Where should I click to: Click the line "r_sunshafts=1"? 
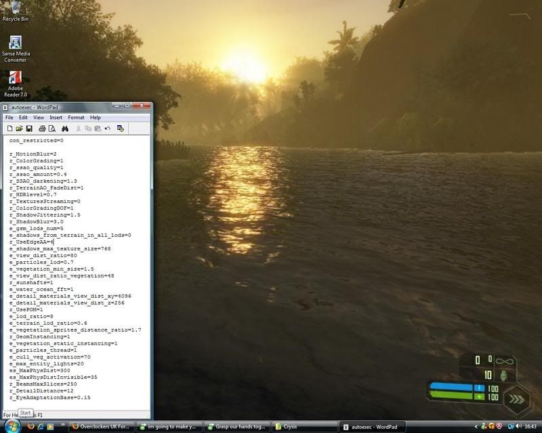[31, 282]
